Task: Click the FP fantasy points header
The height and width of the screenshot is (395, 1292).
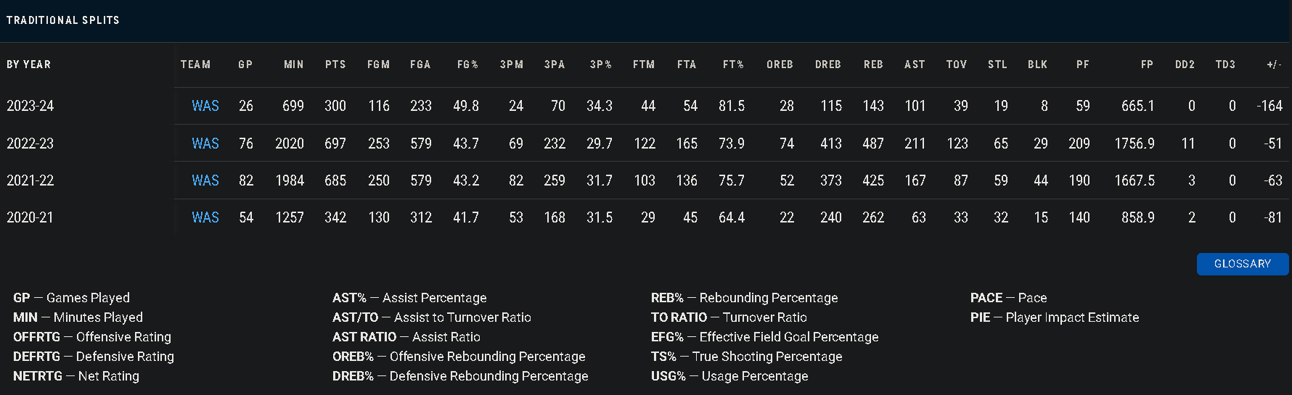Action: (x=1147, y=65)
